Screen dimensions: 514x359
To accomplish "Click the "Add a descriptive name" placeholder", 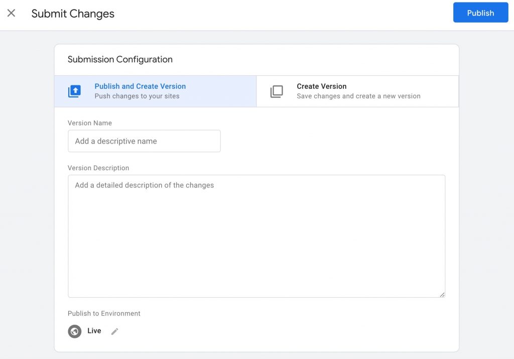I will tap(116, 141).
